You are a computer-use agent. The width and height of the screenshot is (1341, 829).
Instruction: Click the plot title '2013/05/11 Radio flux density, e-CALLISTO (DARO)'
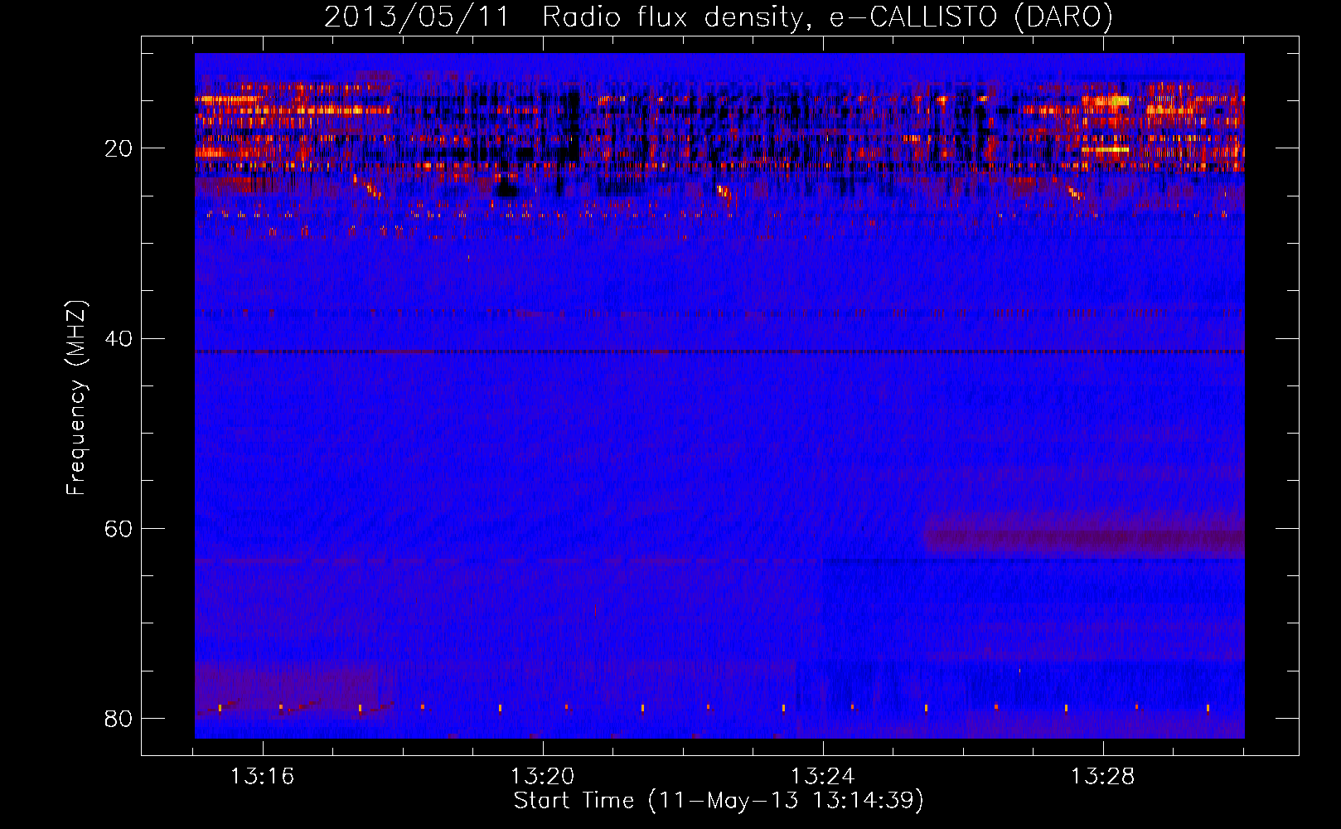(x=719, y=17)
